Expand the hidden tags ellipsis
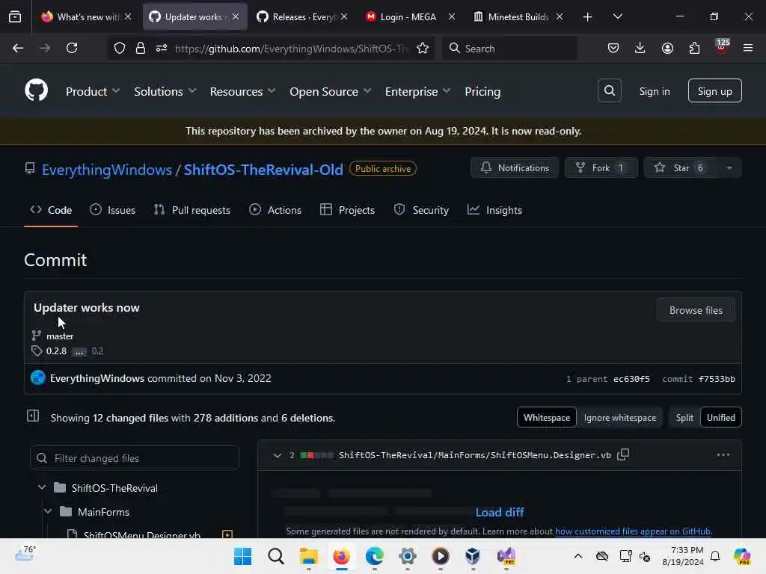 coord(79,351)
